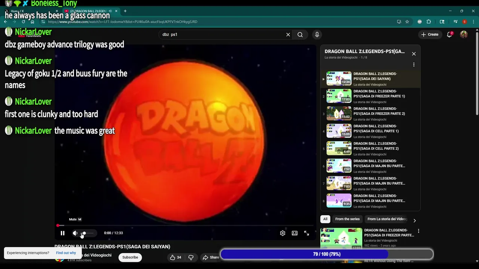
Task: Play playlist video SAGA DI CELL PARTE 2
Action: coord(370,148)
